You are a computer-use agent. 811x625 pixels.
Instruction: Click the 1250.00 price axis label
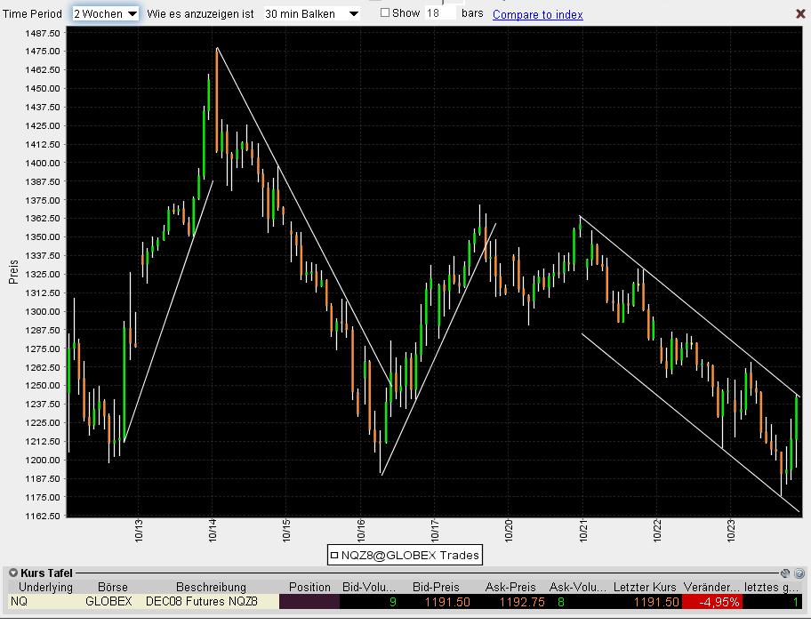(43, 385)
